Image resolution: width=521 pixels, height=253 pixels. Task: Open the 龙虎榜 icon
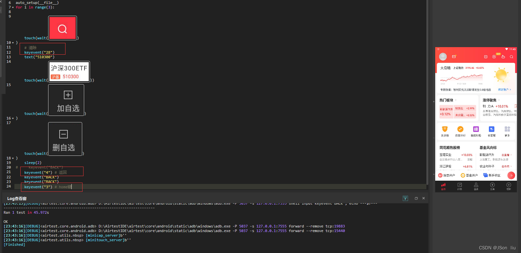[x=445, y=131]
